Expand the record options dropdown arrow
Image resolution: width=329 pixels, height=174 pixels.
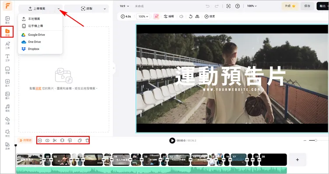pos(105,9)
